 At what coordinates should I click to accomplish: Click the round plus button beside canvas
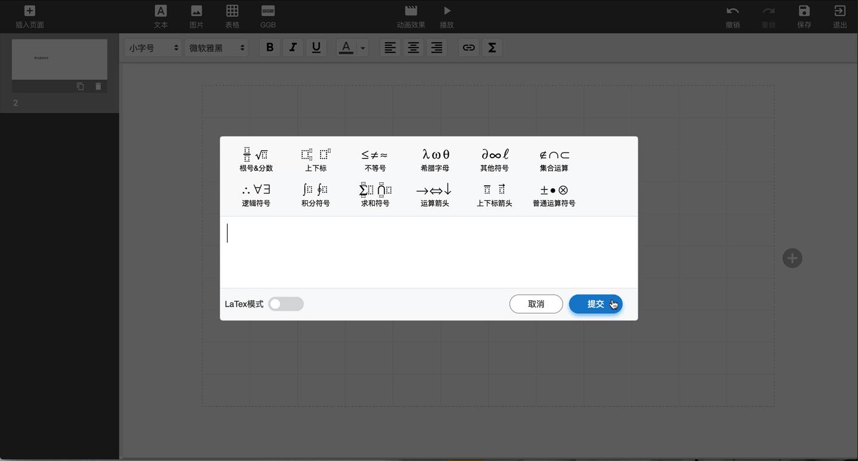pyautogui.click(x=792, y=258)
